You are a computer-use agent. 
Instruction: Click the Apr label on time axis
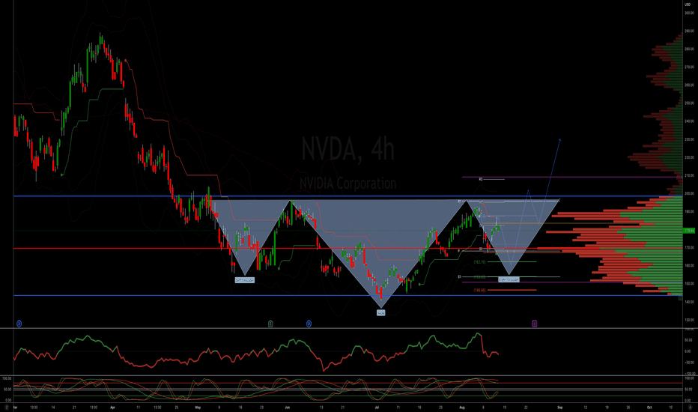(x=112, y=407)
